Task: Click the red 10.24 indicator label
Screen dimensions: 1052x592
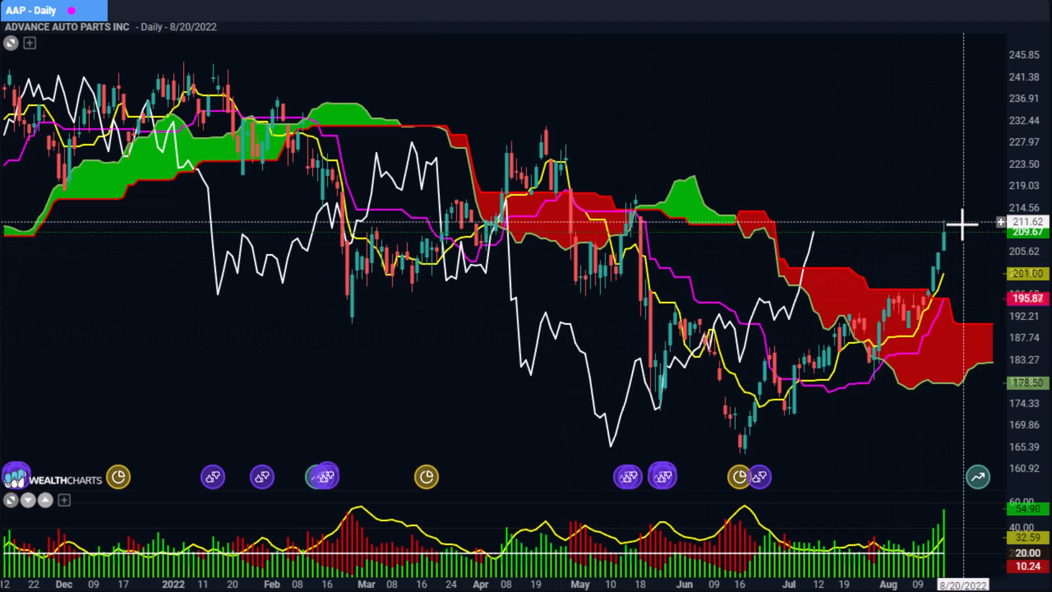Action: click(x=1028, y=566)
